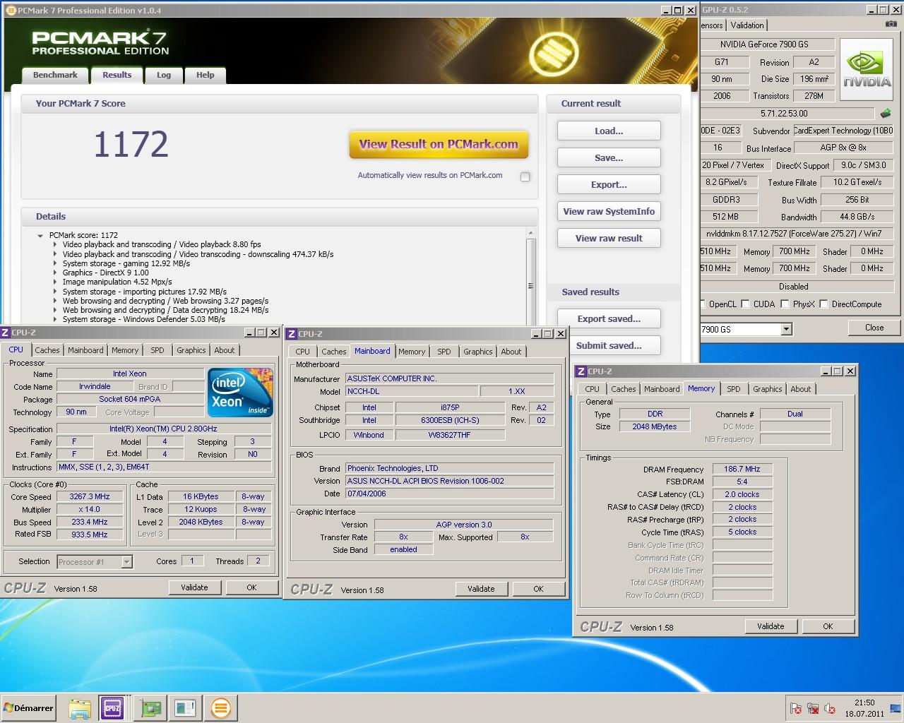Open the Validation tab in GPU-Z
The width and height of the screenshot is (904, 723).
(x=747, y=25)
